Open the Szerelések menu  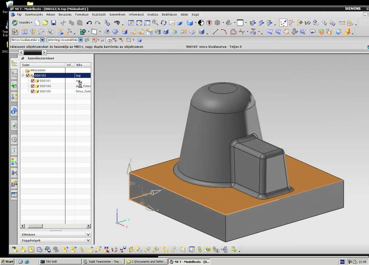click(x=117, y=15)
